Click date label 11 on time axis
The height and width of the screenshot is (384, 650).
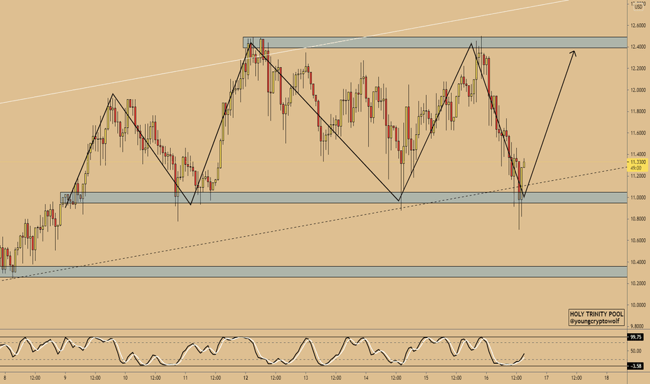click(x=186, y=378)
